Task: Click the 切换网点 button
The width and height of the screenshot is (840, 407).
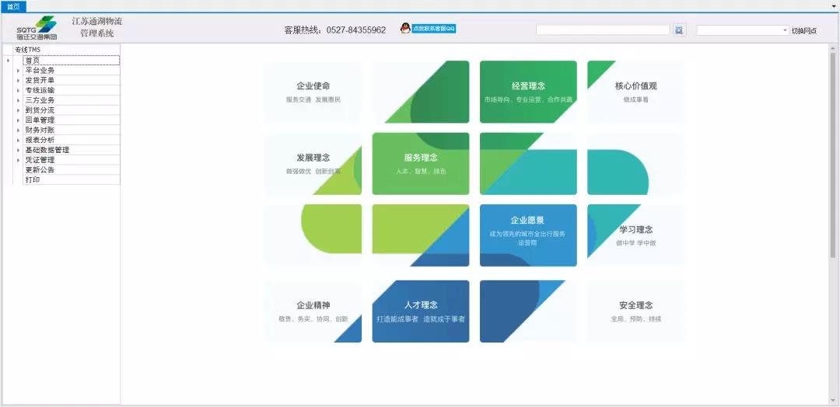Action: pyautogui.click(x=804, y=31)
